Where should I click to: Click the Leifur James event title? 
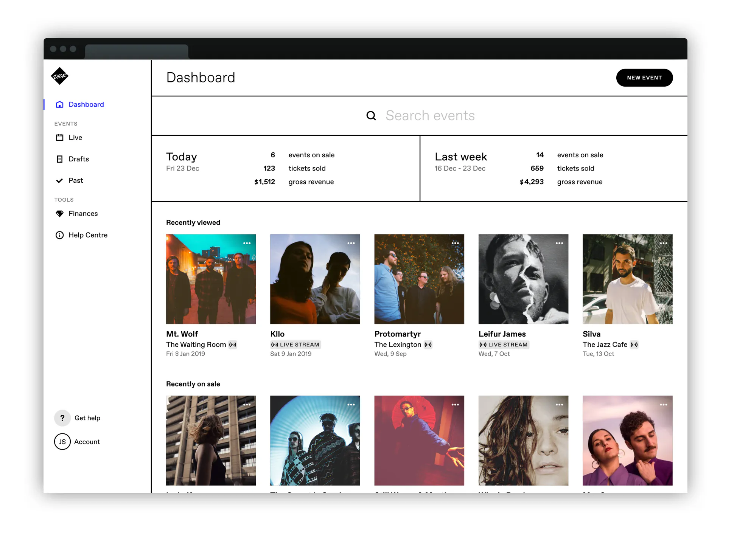tap(502, 334)
